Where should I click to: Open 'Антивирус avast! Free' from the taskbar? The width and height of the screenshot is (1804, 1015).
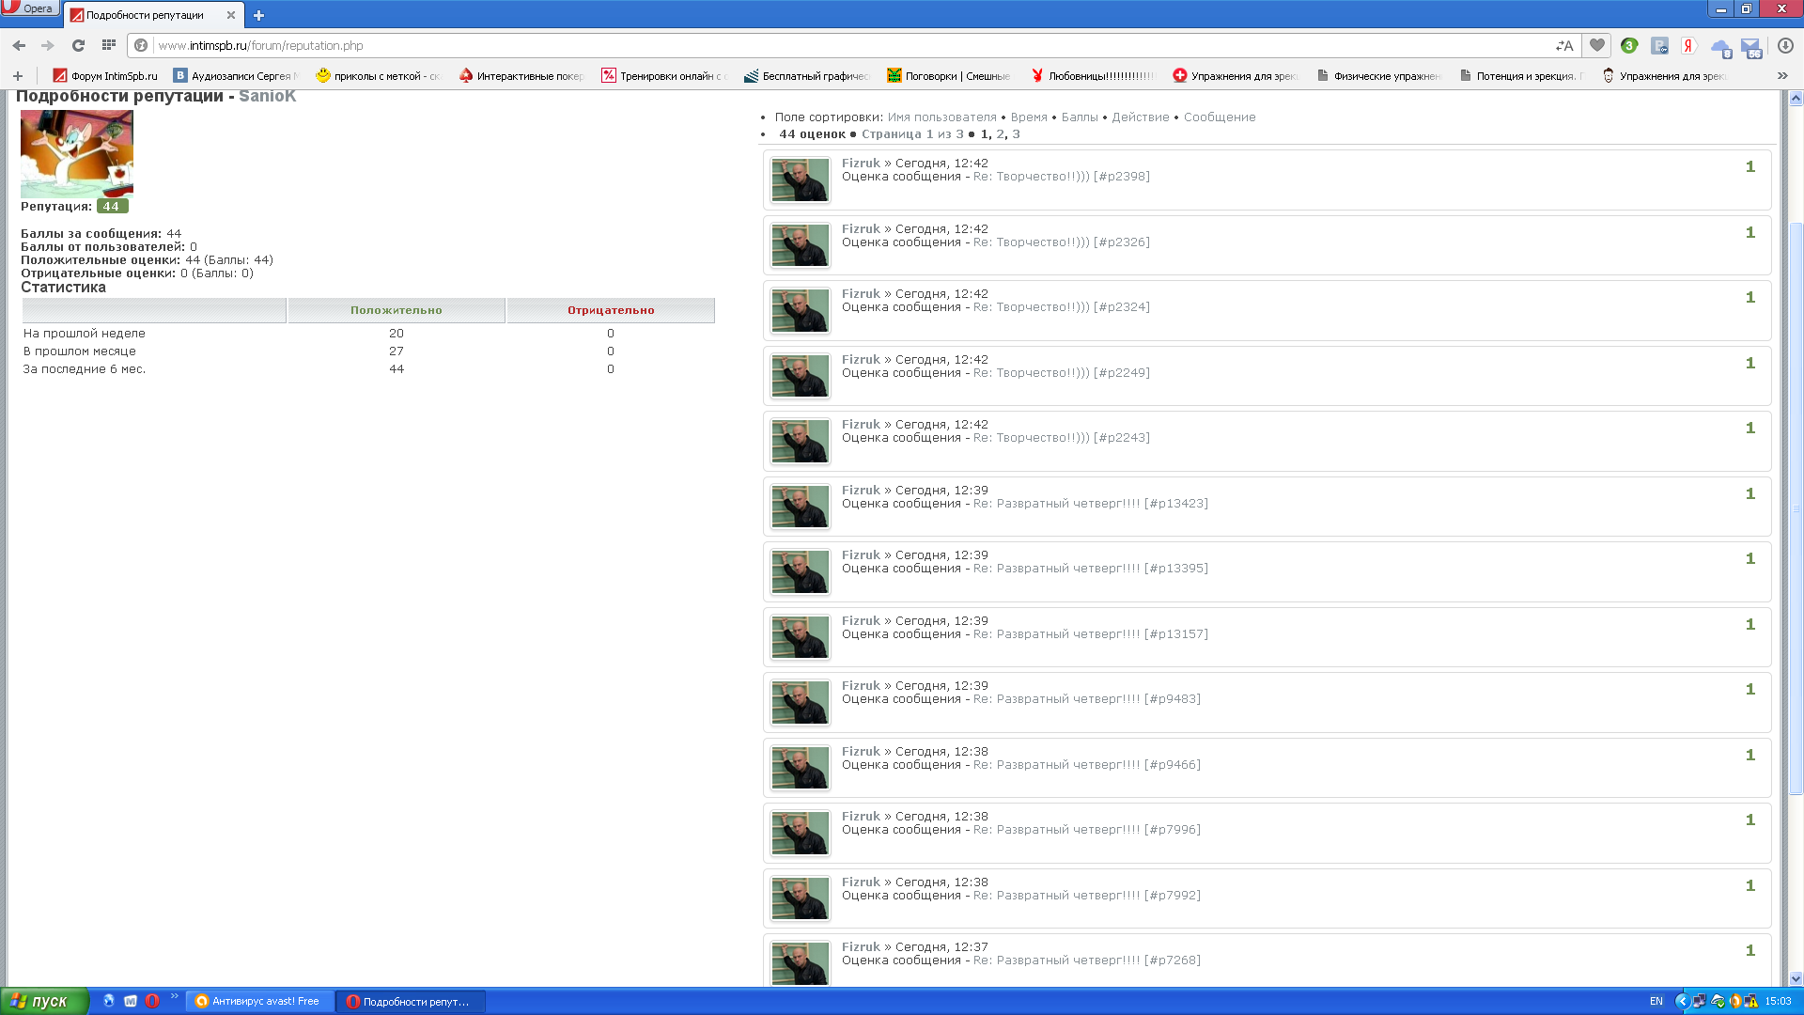[257, 1001]
